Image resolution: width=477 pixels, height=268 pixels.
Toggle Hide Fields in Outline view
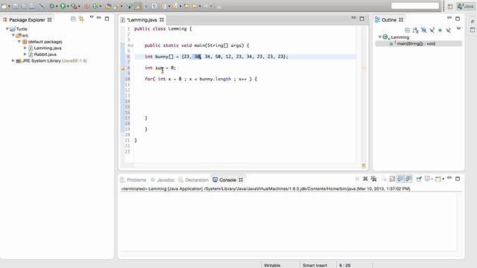click(x=424, y=30)
